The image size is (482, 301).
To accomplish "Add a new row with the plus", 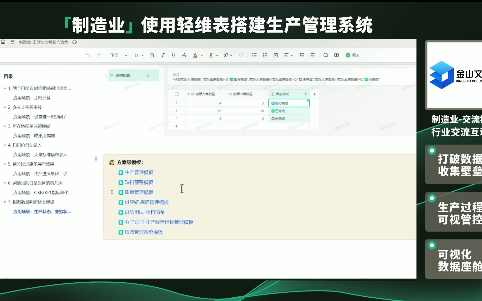I will (177, 126).
